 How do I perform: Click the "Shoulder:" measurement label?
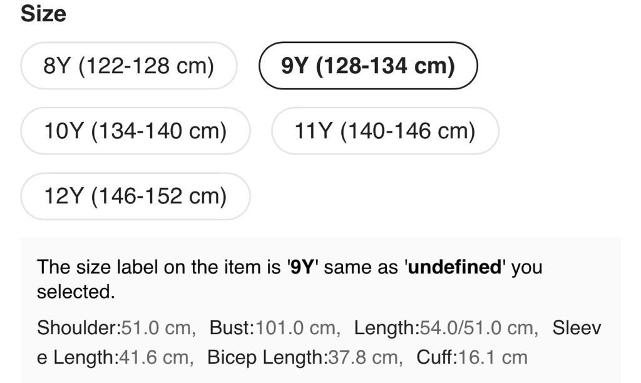(x=79, y=327)
